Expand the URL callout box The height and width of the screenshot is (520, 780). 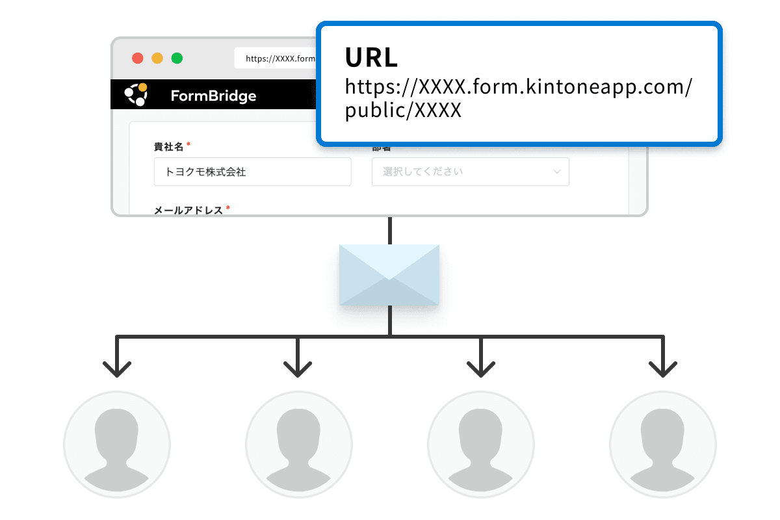pos(518,83)
